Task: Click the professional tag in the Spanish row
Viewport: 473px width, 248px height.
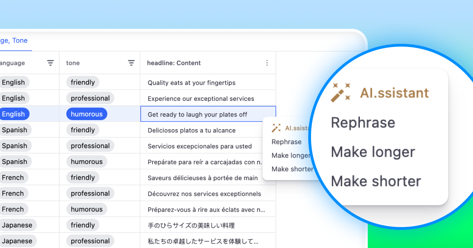Action: [90, 145]
